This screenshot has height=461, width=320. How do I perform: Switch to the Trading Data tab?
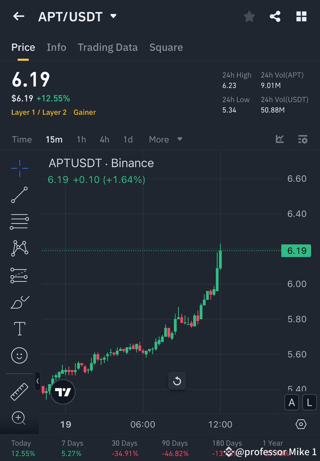tap(107, 47)
